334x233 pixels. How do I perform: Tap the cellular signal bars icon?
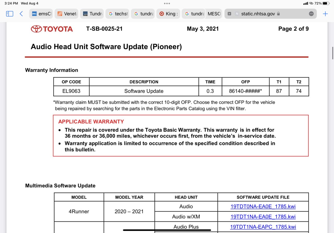(306, 3)
